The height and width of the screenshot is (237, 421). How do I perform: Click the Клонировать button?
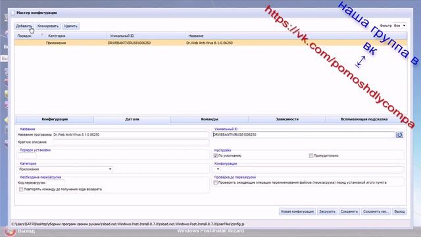tap(48, 26)
